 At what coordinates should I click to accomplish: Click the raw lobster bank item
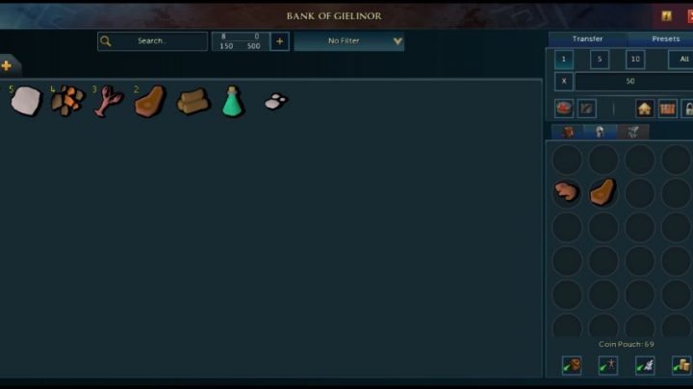[108, 102]
